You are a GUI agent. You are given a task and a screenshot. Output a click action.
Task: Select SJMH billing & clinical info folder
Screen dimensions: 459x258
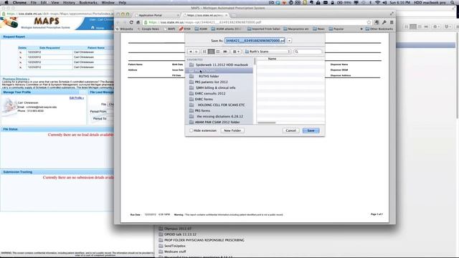[x=219, y=87]
